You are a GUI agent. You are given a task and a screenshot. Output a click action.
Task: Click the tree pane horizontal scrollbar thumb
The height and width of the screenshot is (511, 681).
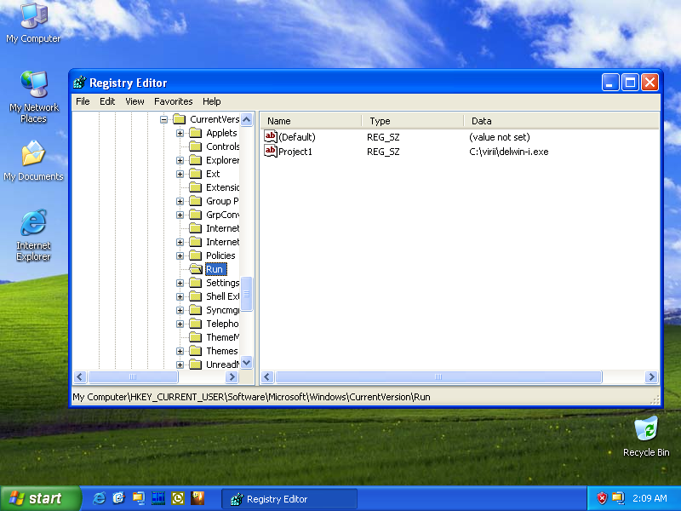(x=133, y=376)
